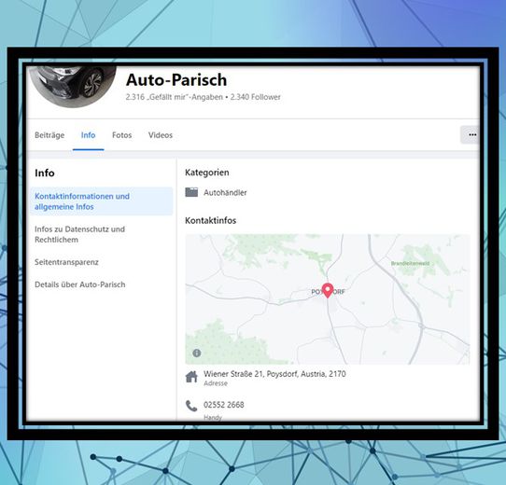Click the house address icon

(191, 377)
